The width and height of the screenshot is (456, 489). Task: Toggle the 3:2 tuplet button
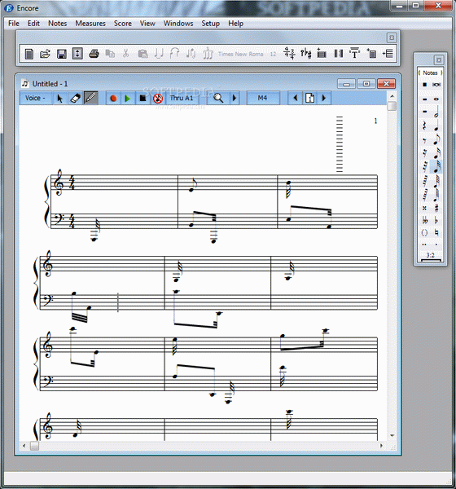coord(431,256)
